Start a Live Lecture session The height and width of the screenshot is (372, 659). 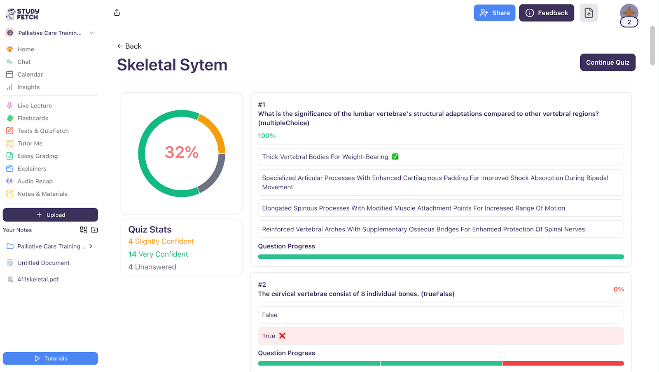34,105
